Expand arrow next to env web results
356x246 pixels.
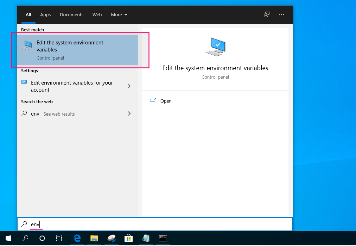(x=129, y=113)
